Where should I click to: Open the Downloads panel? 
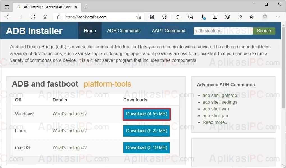click(203, 17)
